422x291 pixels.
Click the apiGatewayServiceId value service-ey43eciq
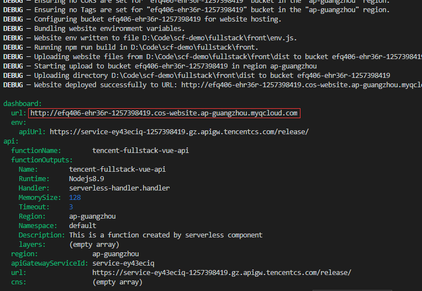[123, 263]
